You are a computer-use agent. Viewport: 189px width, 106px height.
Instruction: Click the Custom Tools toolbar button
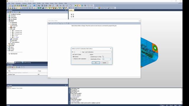pyautogui.click(x=103, y=8)
